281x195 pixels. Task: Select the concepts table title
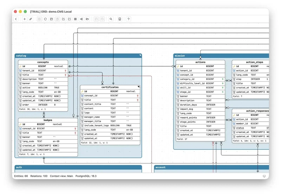tap(43, 62)
